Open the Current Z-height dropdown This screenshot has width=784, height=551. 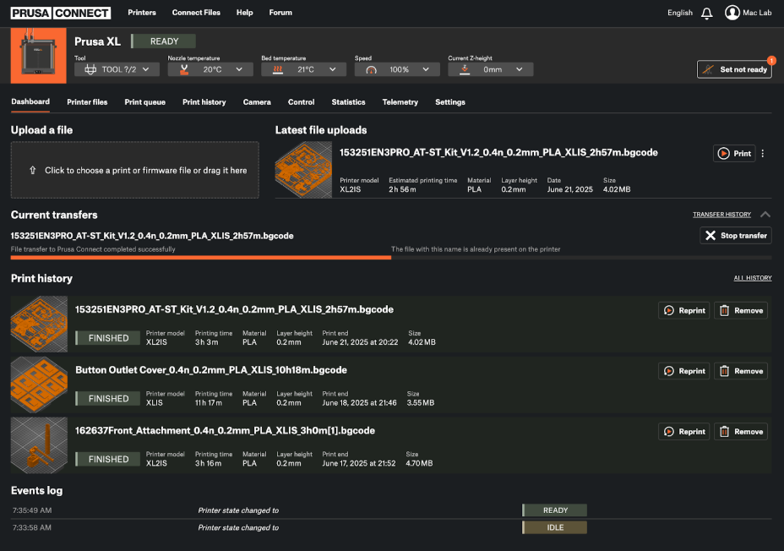click(491, 70)
